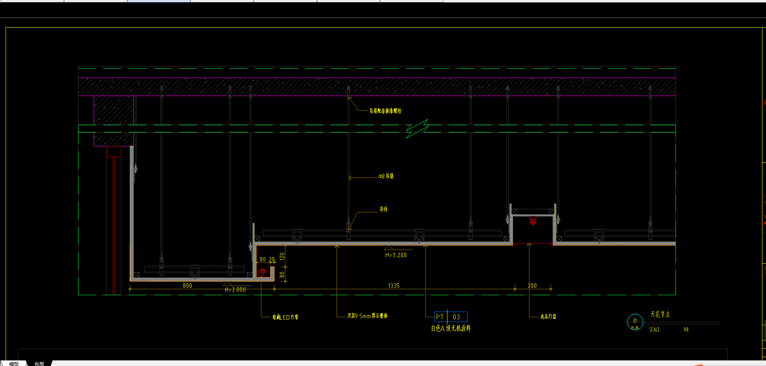Pick the 1335 dimension value
The width and height of the screenshot is (766, 366).
point(394,286)
